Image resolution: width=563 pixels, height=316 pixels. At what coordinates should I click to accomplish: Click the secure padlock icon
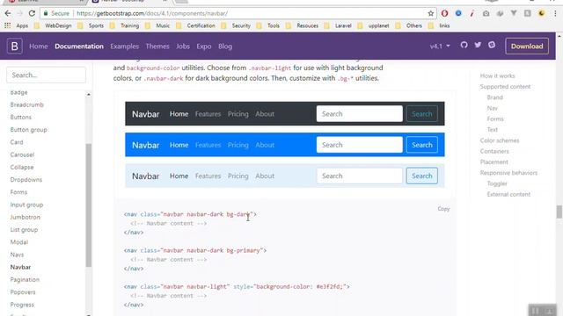(x=46, y=14)
